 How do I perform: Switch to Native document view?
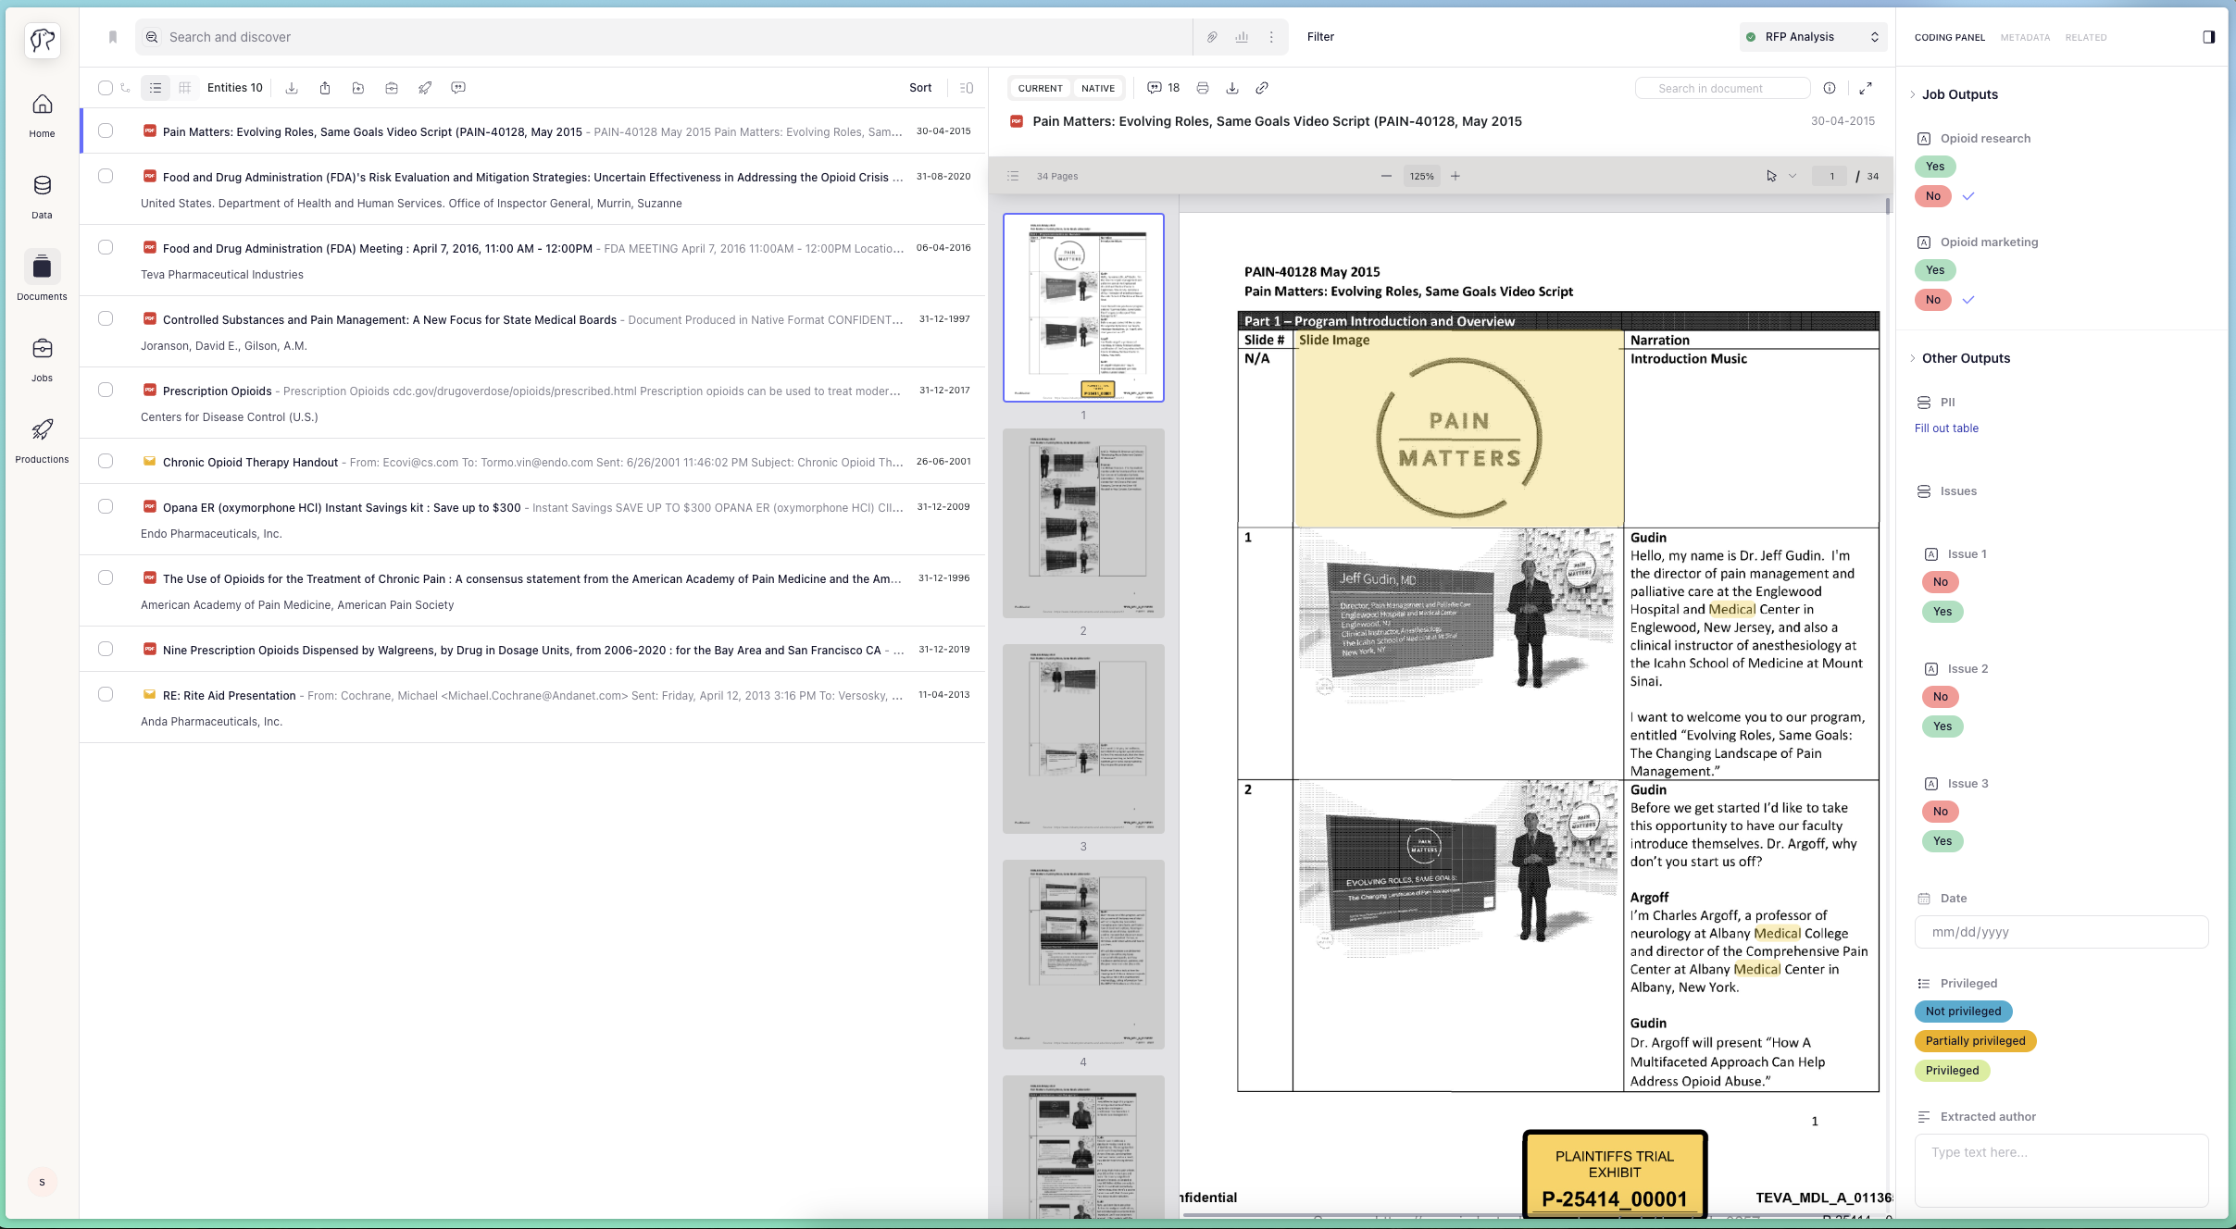point(1097,89)
